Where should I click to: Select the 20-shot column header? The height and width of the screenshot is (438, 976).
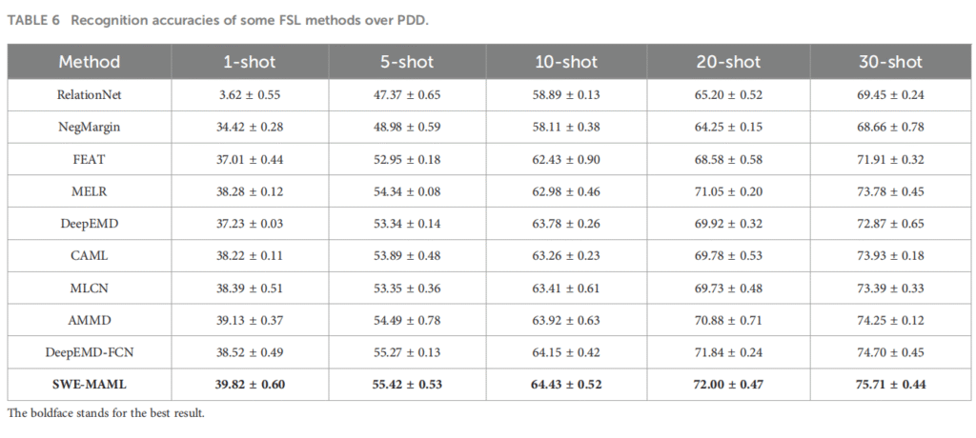tap(728, 63)
